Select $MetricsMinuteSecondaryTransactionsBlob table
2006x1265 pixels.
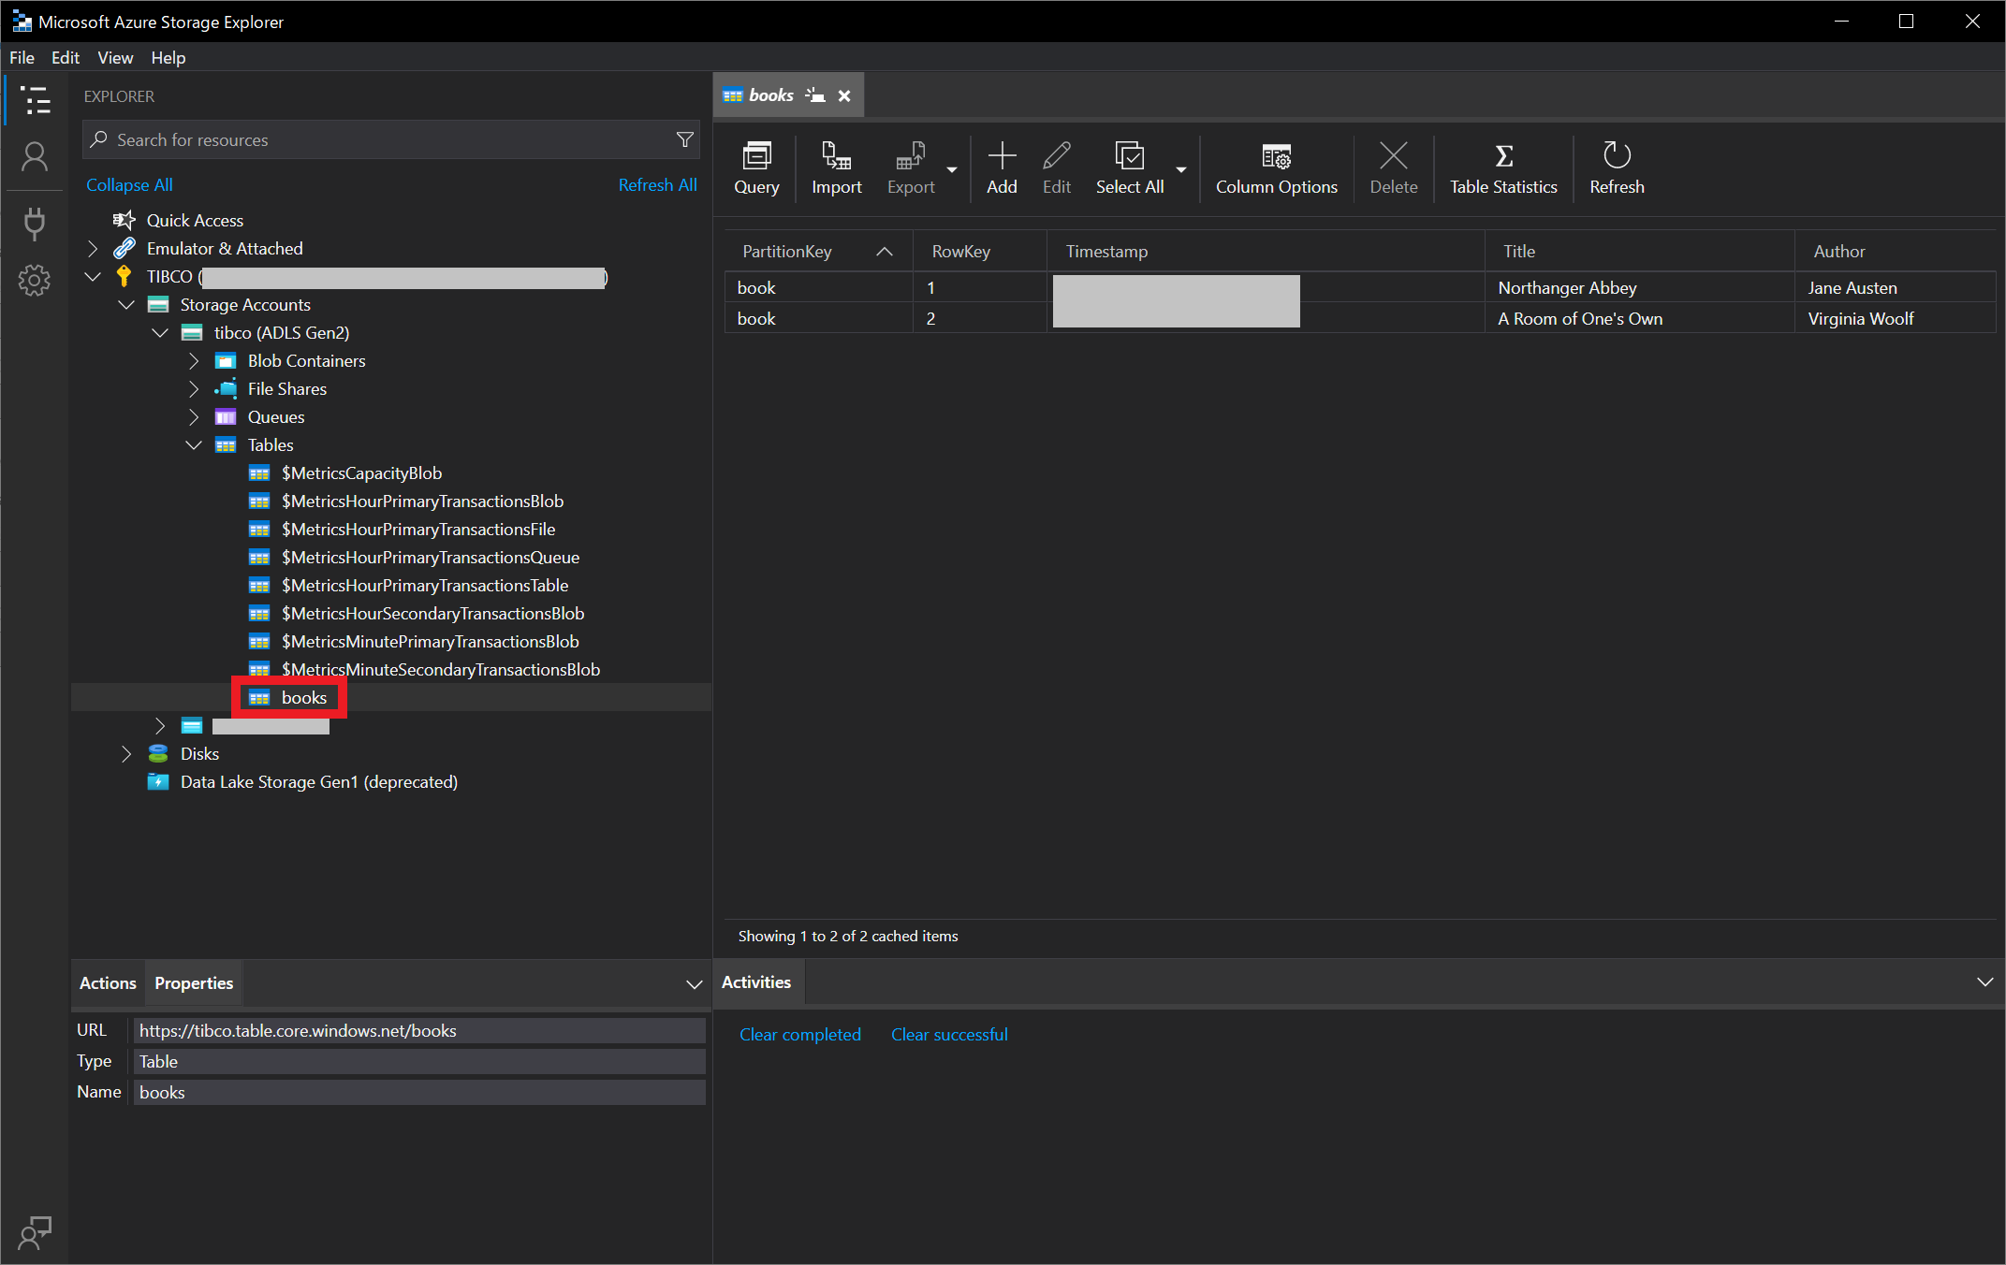(x=441, y=669)
